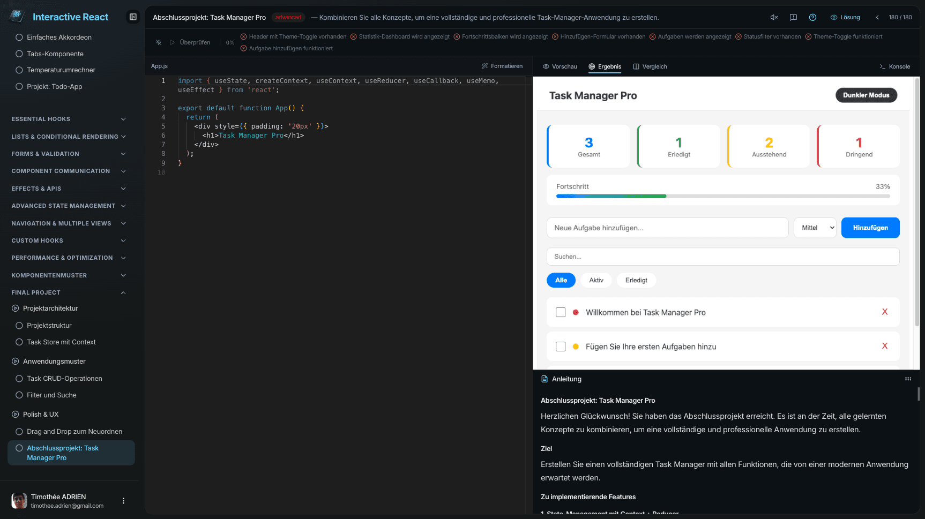Mark Fügen Sie Ihre ersten Aufgaben hinzu complete
The height and width of the screenshot is (519, 925).
[x=561, y=346]
